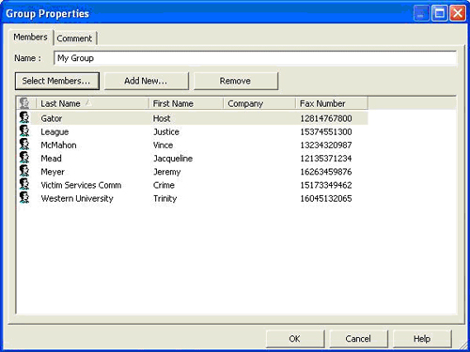Click the contact icon beside Mead
470x352 pixels.
click(x=24, y=158)
